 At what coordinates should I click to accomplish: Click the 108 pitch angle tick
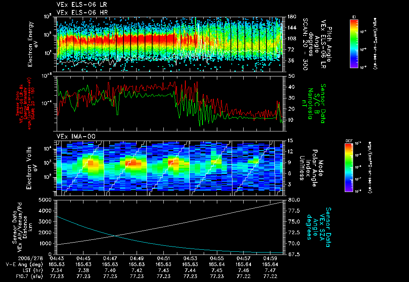[292, 39]
